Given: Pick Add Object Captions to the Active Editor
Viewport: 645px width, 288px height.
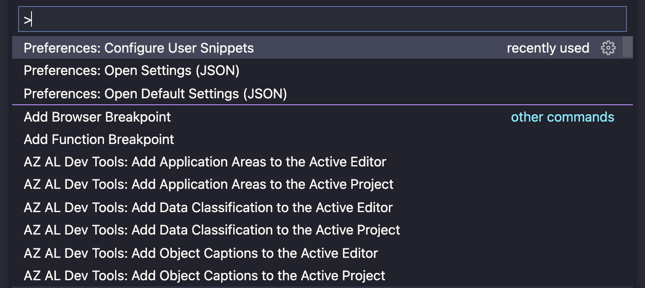Looking at the screenshot, I should pyautogui.click(x=201, y=253).
